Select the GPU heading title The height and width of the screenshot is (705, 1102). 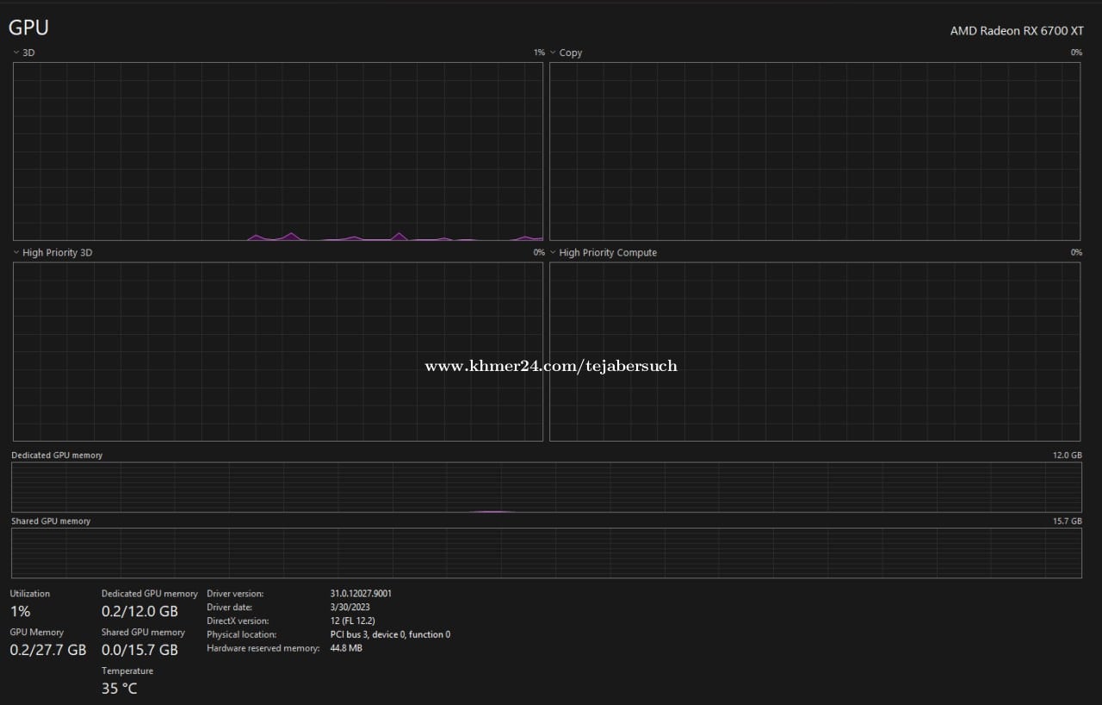tap(28, 28)
